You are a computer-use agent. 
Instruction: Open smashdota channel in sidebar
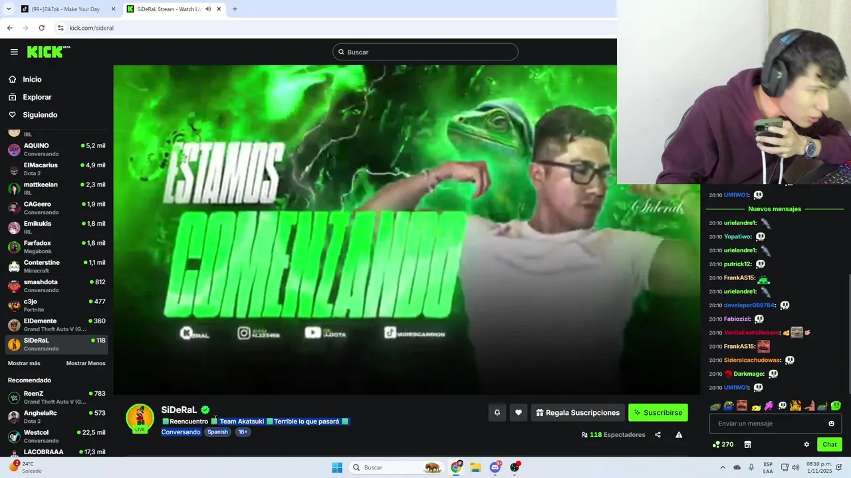57,285
